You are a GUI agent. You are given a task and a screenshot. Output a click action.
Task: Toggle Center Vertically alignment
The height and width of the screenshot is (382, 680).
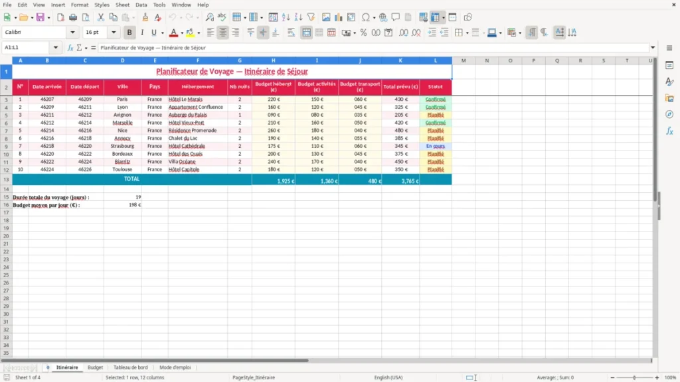click(x=263, y=32)
